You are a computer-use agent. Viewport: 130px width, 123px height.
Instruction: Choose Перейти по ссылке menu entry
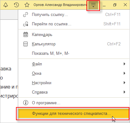pos(74,24)
